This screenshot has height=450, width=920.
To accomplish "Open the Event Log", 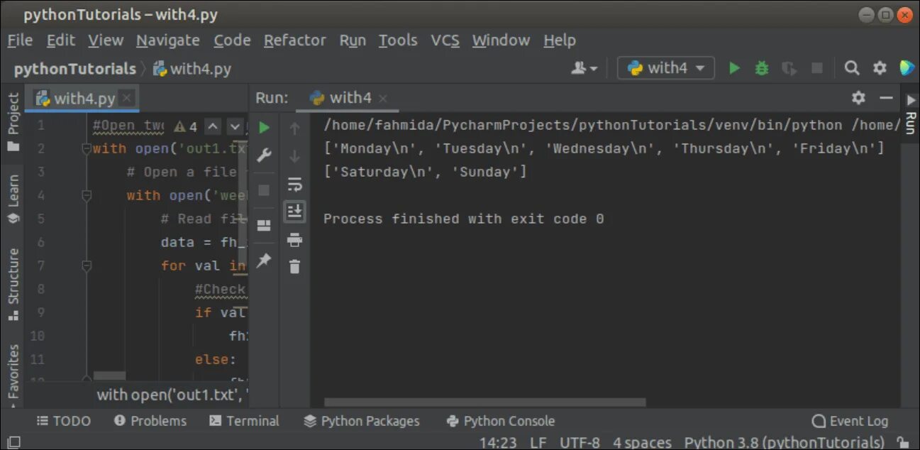I will click(850, 421).
